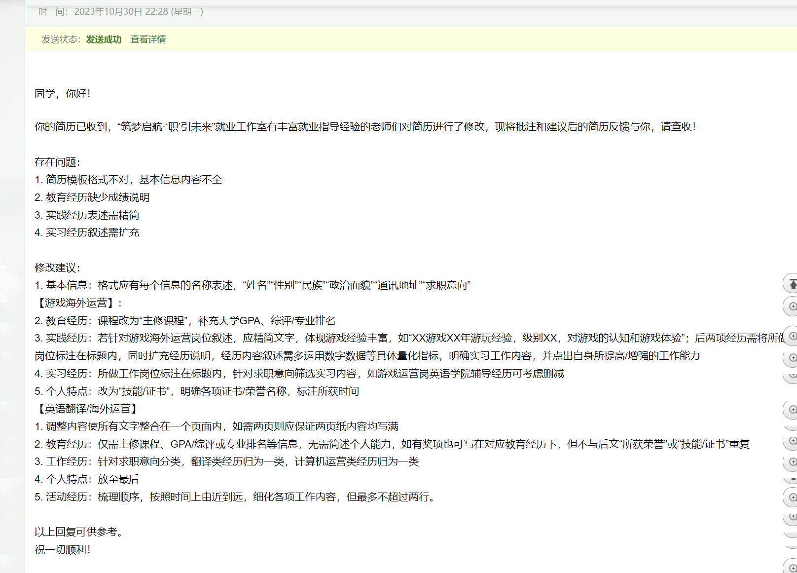Click the 以上回复可供参考 closing line
The width and height of the screenshot is (797, 573).
[79, 532]
